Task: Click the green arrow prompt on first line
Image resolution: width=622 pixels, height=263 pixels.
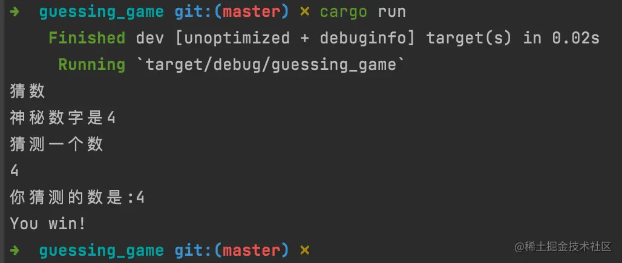Action: tap(15, 12)
